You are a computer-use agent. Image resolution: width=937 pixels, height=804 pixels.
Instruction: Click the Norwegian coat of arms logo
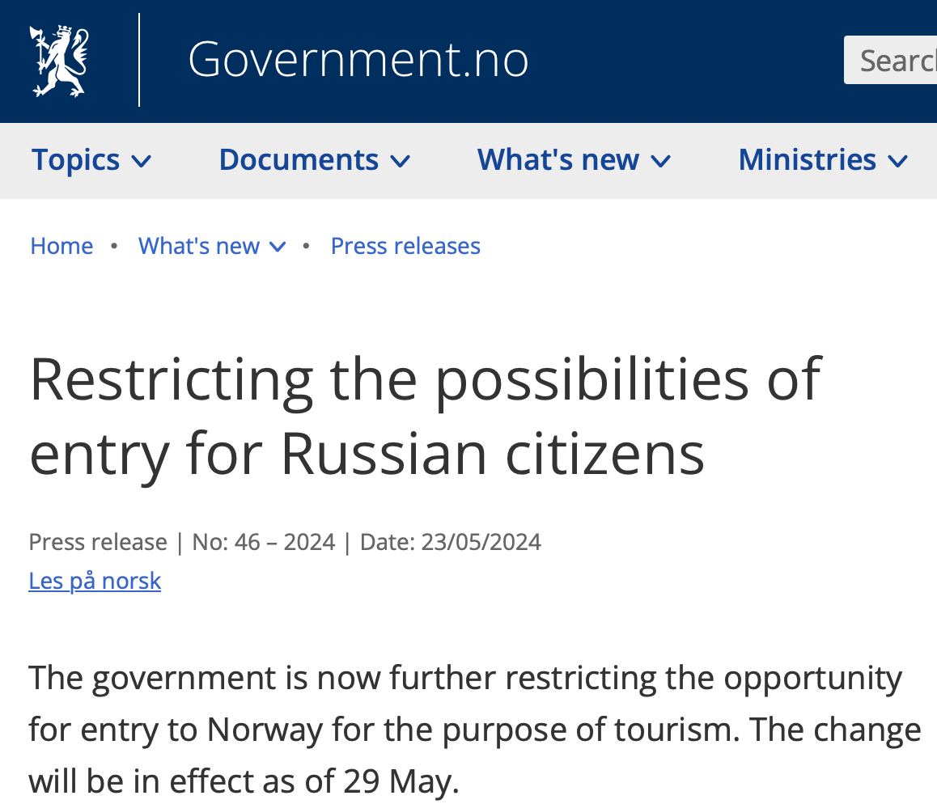(x=59, y=61)
